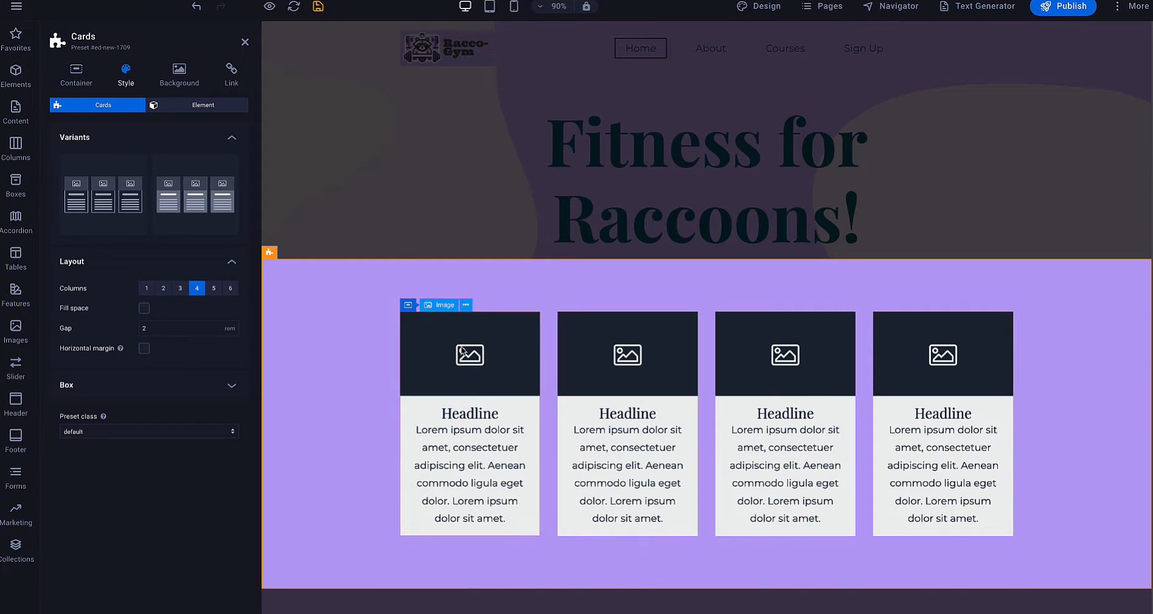Switch to mobile phone view
1153x614 pixels.
[514, 6]
